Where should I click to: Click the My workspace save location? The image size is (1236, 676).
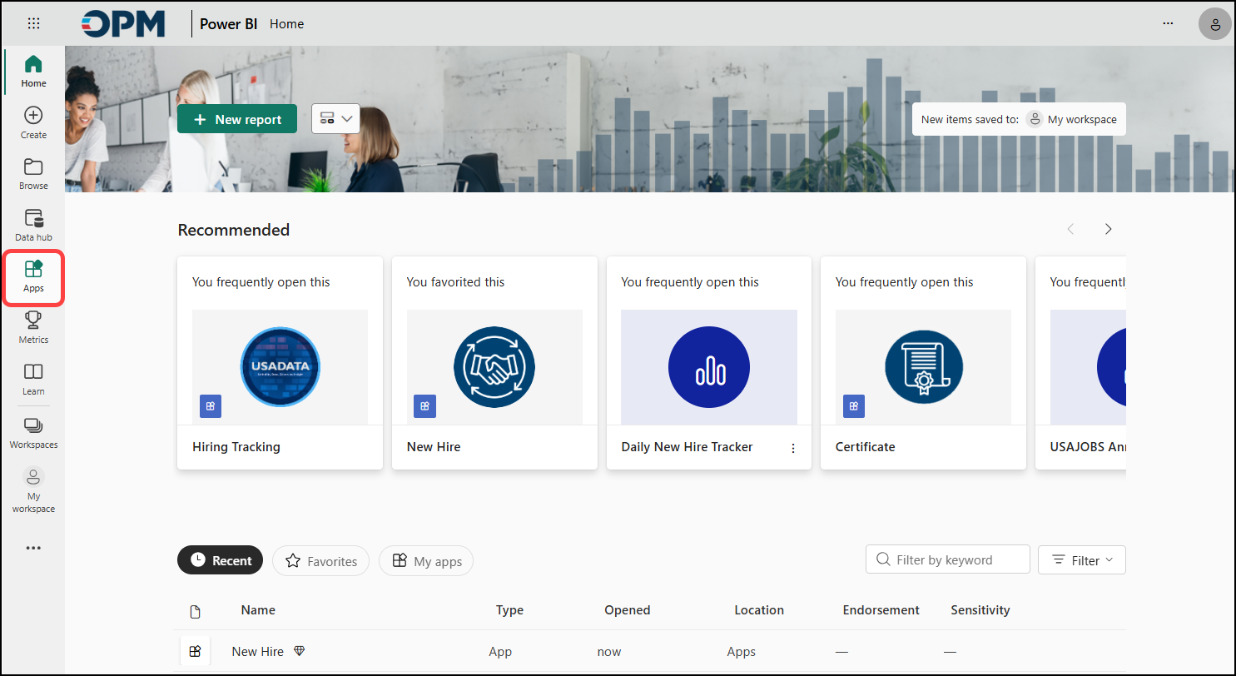[1071, 119]
